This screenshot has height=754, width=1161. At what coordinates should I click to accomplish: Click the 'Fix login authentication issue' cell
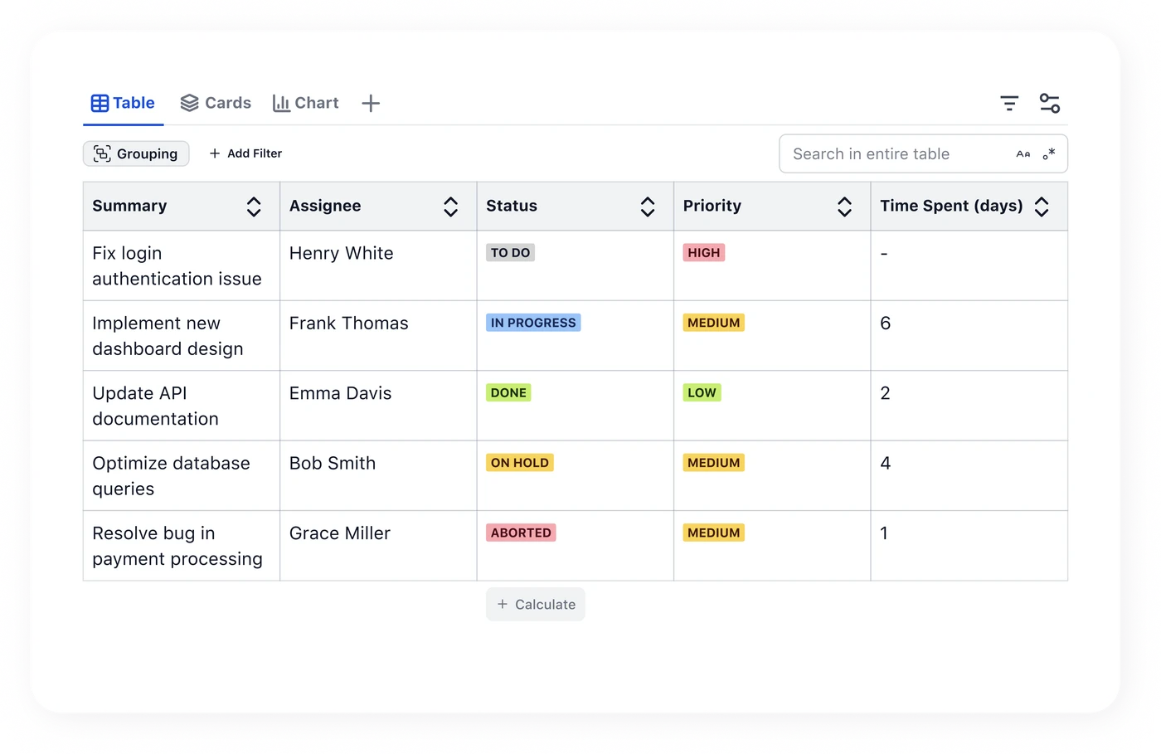[x=182, y=266]
